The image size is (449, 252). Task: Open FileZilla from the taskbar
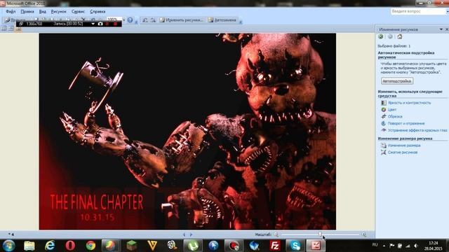point(274,246)
